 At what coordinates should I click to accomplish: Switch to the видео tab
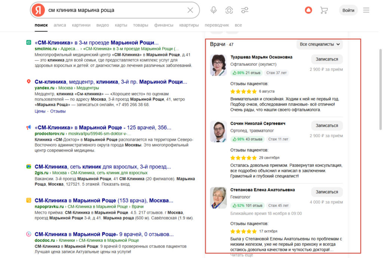point(102,25)
